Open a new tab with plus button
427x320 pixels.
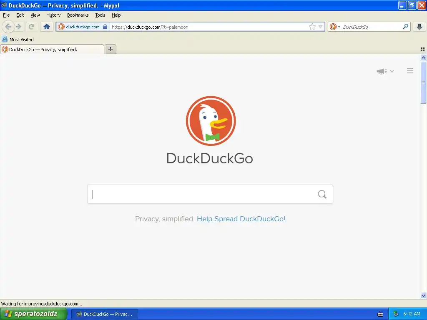(x=110, y=49)
